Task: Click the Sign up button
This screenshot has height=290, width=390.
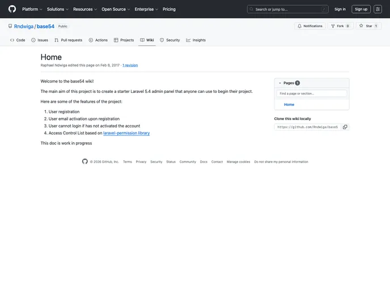Action: tap(361, 9)
